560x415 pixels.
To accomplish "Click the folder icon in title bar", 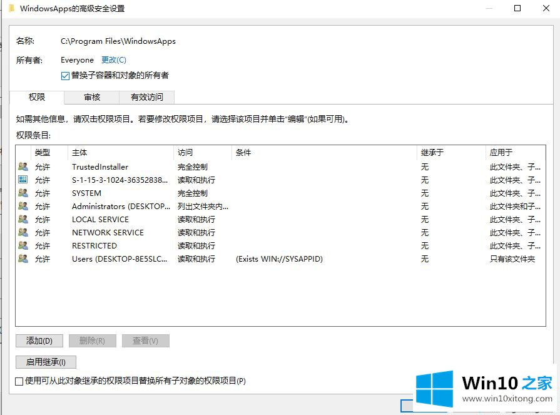I will click(x=12, y=8).
